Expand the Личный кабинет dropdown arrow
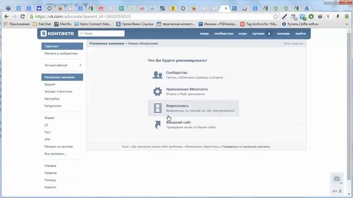The height and width of the screenshot is (198, 353). [81, 65]
